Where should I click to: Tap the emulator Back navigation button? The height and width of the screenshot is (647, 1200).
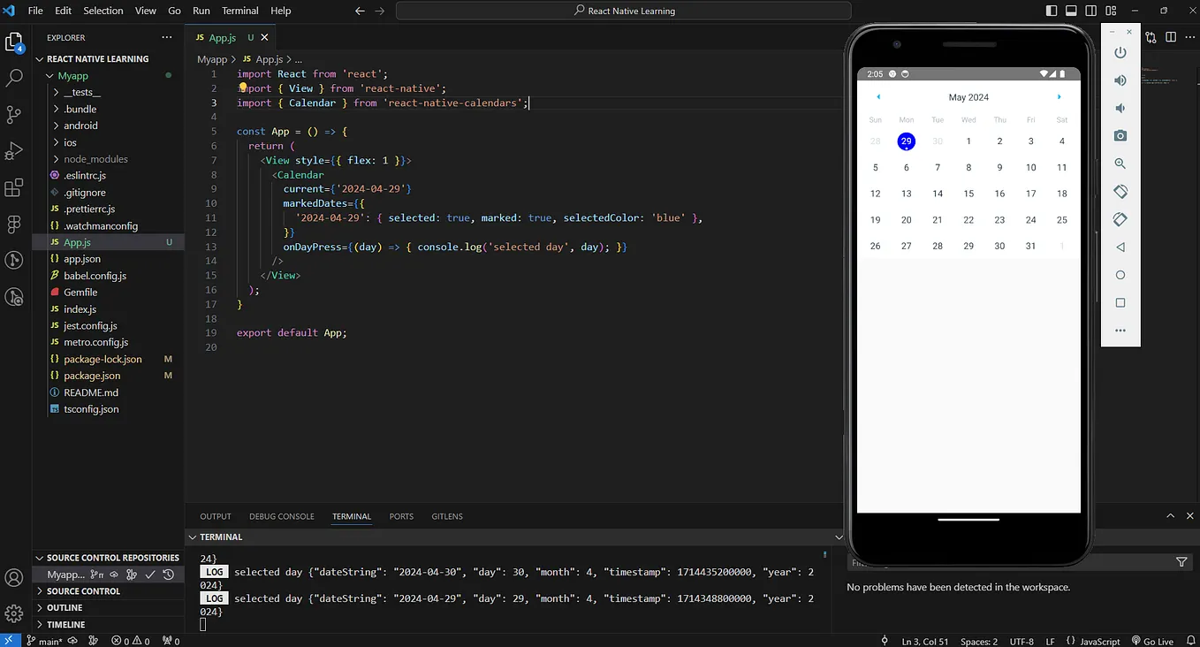[1120, 247]
